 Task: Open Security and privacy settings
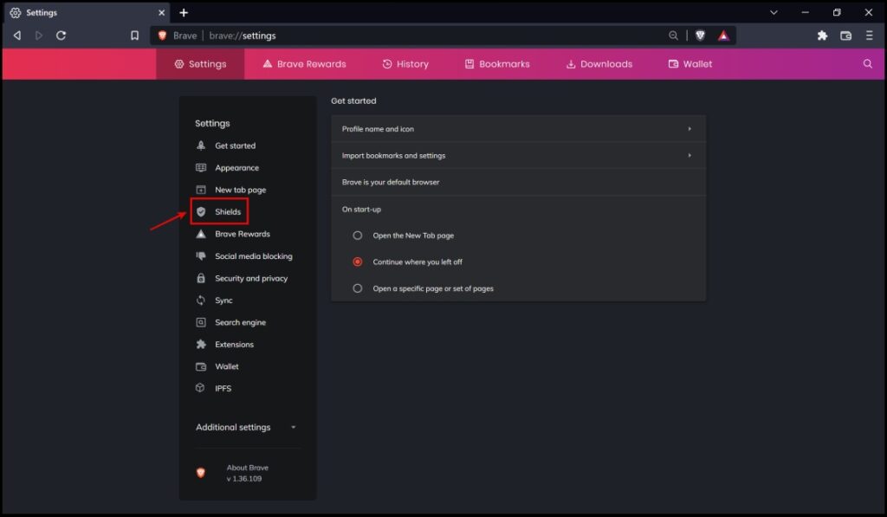tap(251, 278)
